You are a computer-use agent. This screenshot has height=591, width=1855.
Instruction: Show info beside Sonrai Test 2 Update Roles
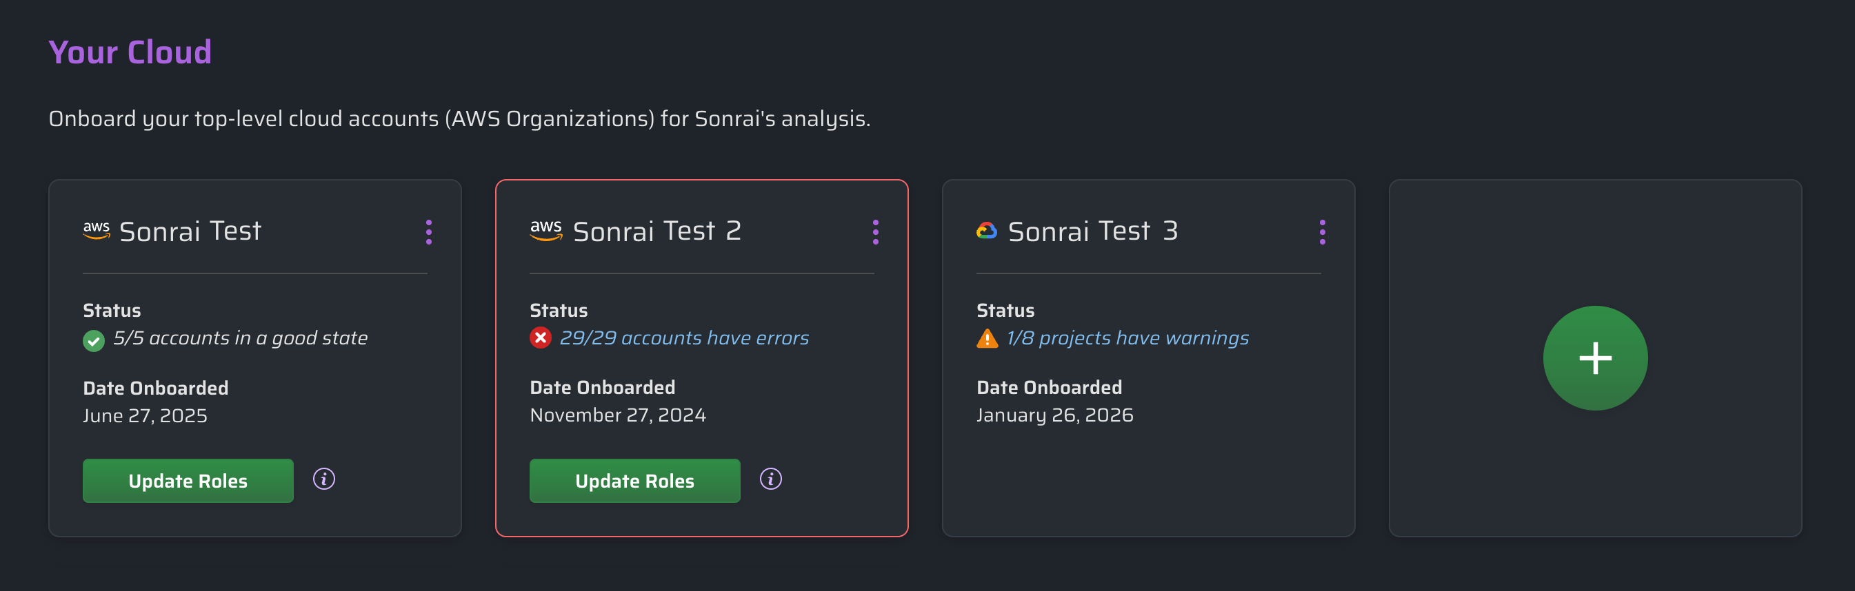point(770,479)
